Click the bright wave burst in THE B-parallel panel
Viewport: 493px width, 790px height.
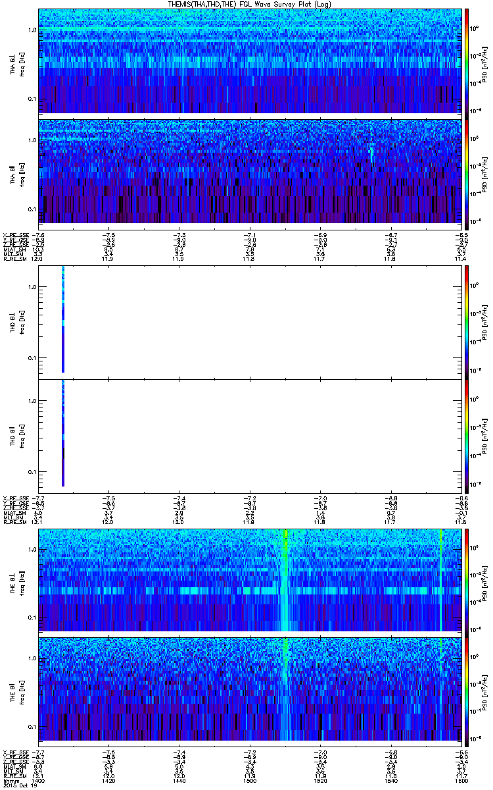coord(285,689)
